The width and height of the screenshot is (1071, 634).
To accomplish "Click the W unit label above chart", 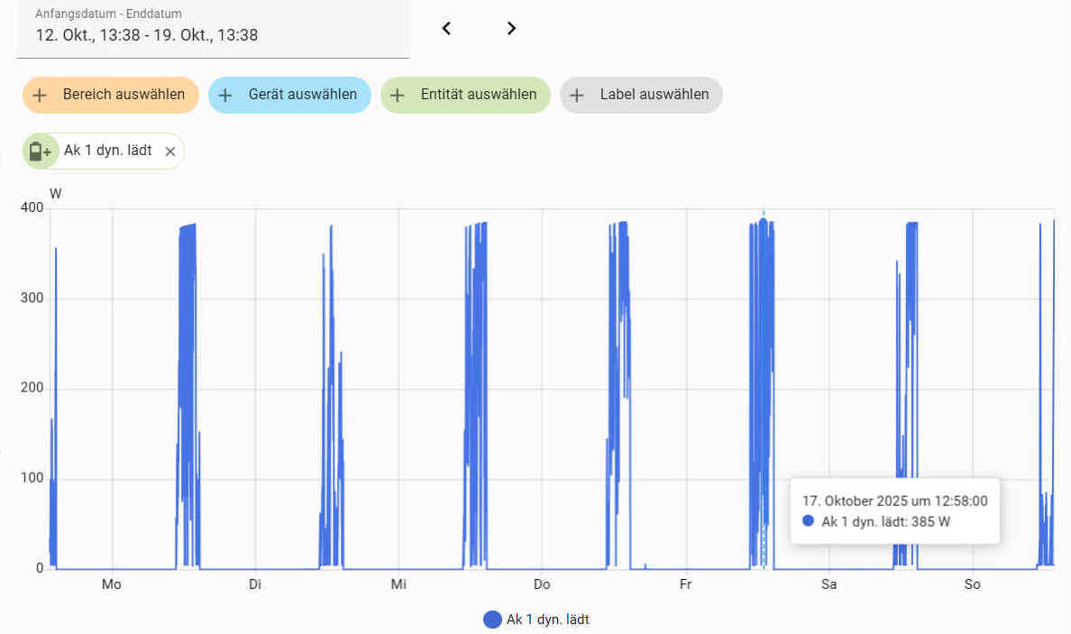I will click(55, 193).
